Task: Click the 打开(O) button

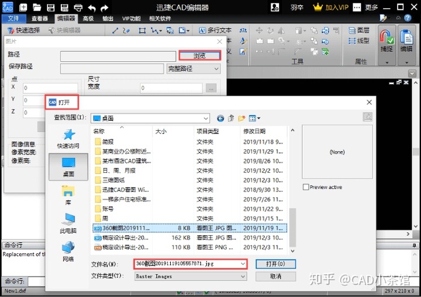Action: tap(275, 264)
